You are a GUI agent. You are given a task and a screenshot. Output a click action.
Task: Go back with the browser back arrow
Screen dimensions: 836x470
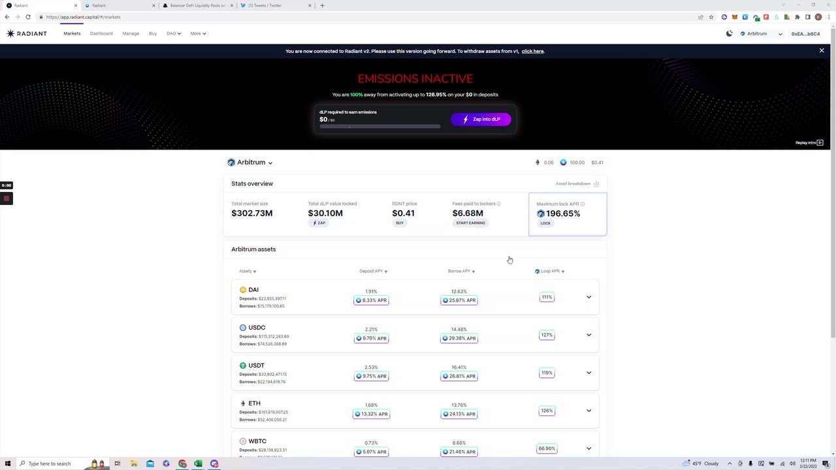coord(7,17)
